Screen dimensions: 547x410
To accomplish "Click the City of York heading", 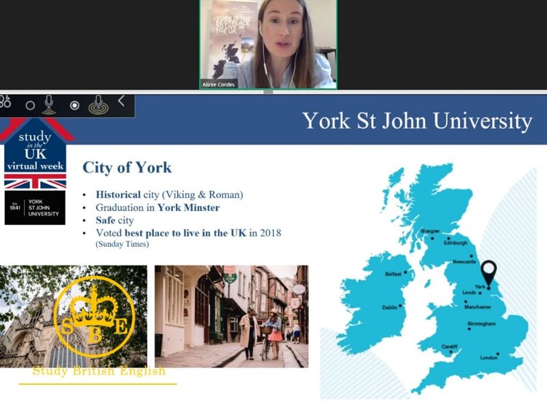I will coord(127,167).
